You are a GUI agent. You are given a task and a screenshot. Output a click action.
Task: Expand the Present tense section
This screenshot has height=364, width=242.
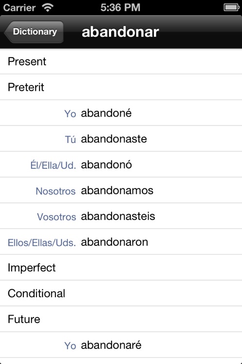(121, 61)
